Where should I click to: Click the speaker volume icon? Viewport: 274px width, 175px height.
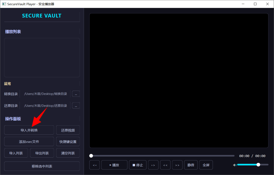point(235,165)
